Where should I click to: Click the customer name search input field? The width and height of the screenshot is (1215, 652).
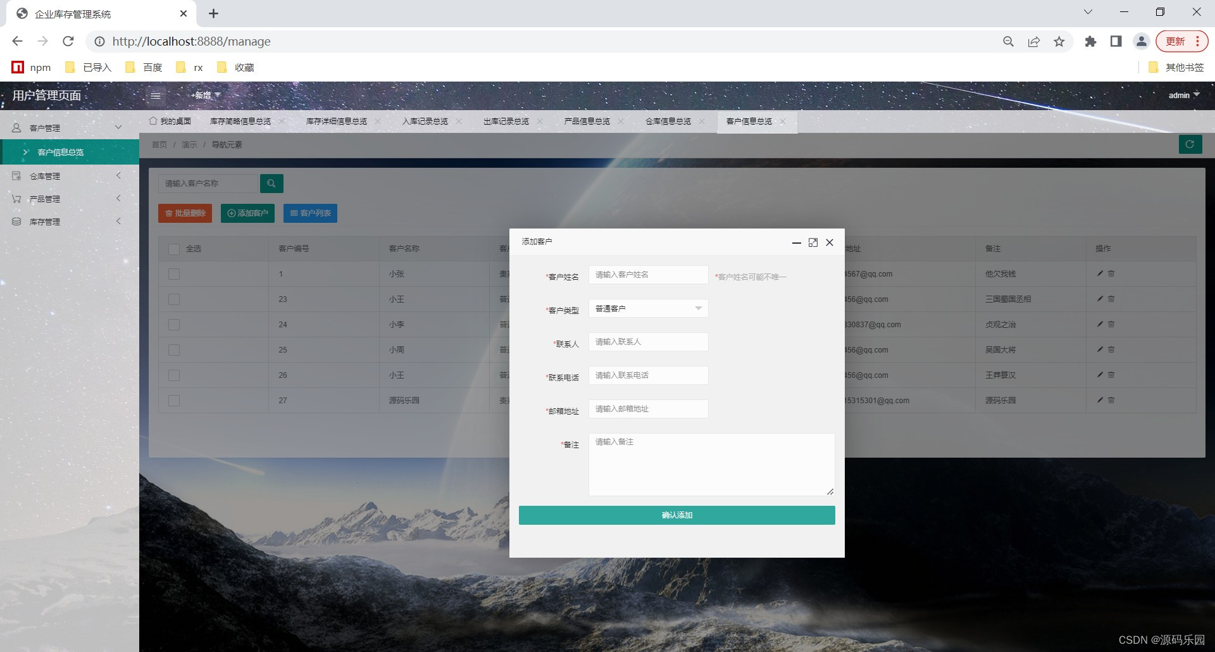click(x=209, y=184)
